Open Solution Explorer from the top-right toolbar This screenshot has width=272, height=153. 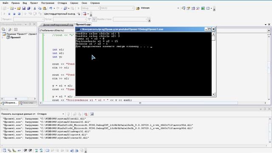coord(183,8)
